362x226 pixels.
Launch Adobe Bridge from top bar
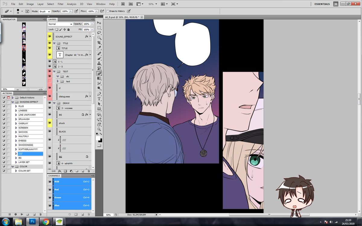coord(123,4)
